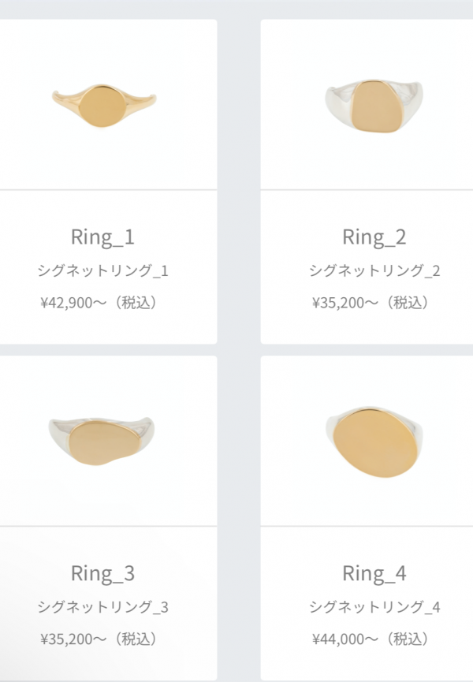Open the Ring_1 gold signet ring photo
Screen dimensions: 473x682
tap(102, 109)
